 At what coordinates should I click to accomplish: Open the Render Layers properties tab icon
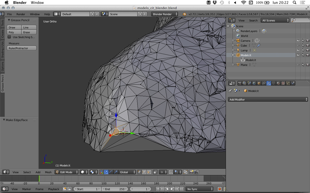pyautogui.click(x=245, y=83)
